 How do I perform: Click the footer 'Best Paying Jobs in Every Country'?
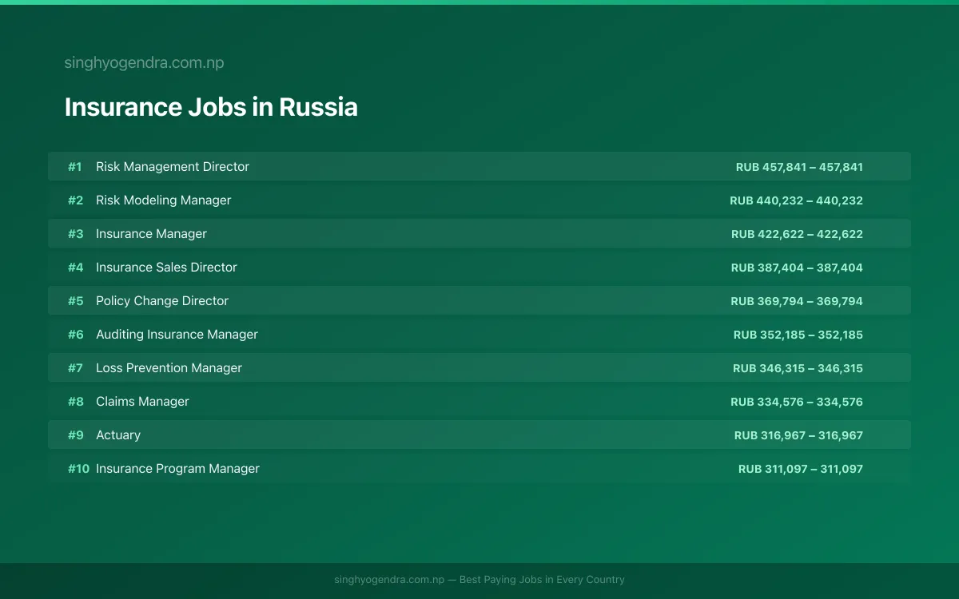[542, 580]
